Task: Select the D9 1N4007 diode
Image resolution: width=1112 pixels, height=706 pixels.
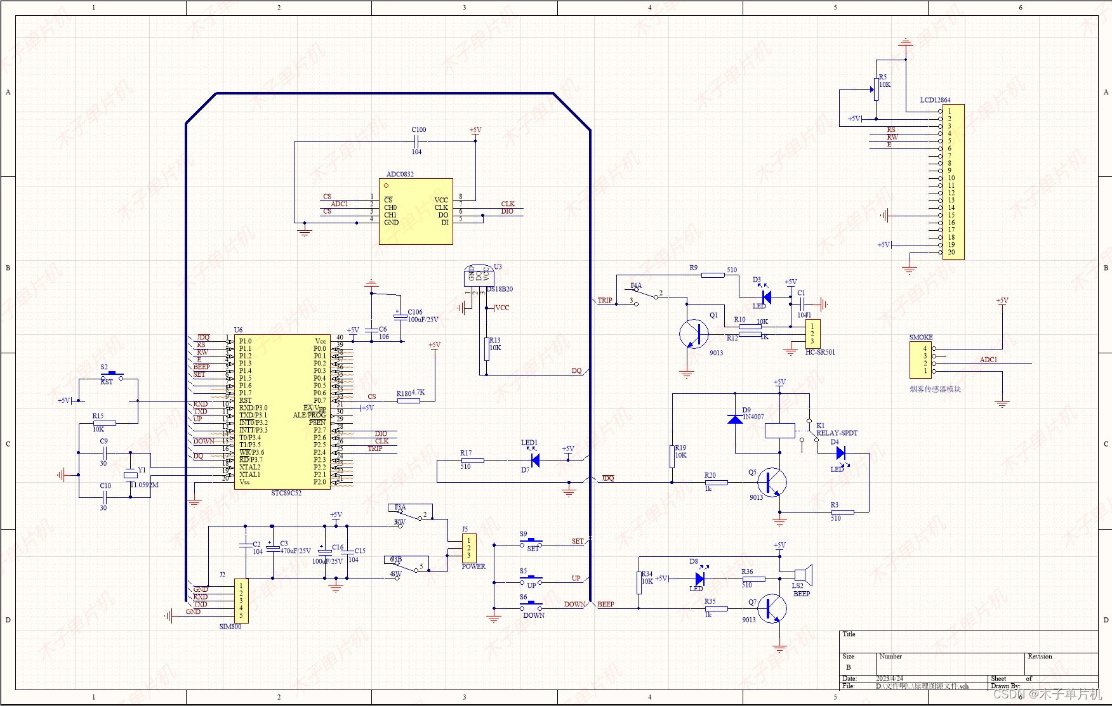Action: 735,419
